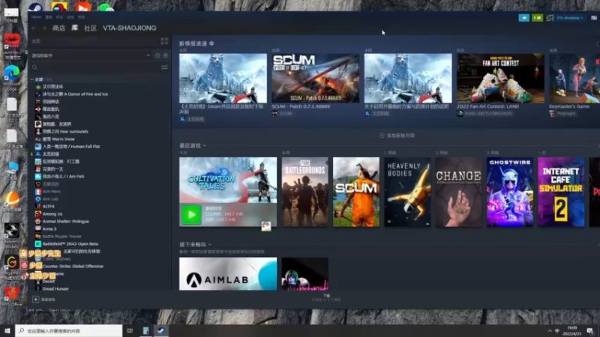Open the green friends notification button
Screen dimensions: 600x337
537,17
